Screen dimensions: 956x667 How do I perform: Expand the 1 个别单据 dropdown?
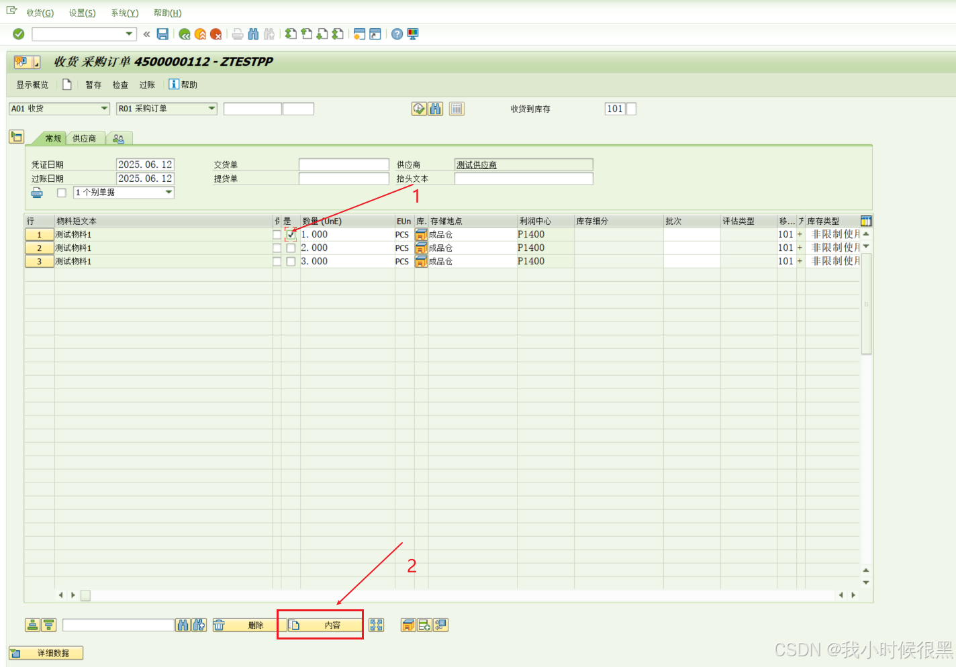(x=168, y=193)
